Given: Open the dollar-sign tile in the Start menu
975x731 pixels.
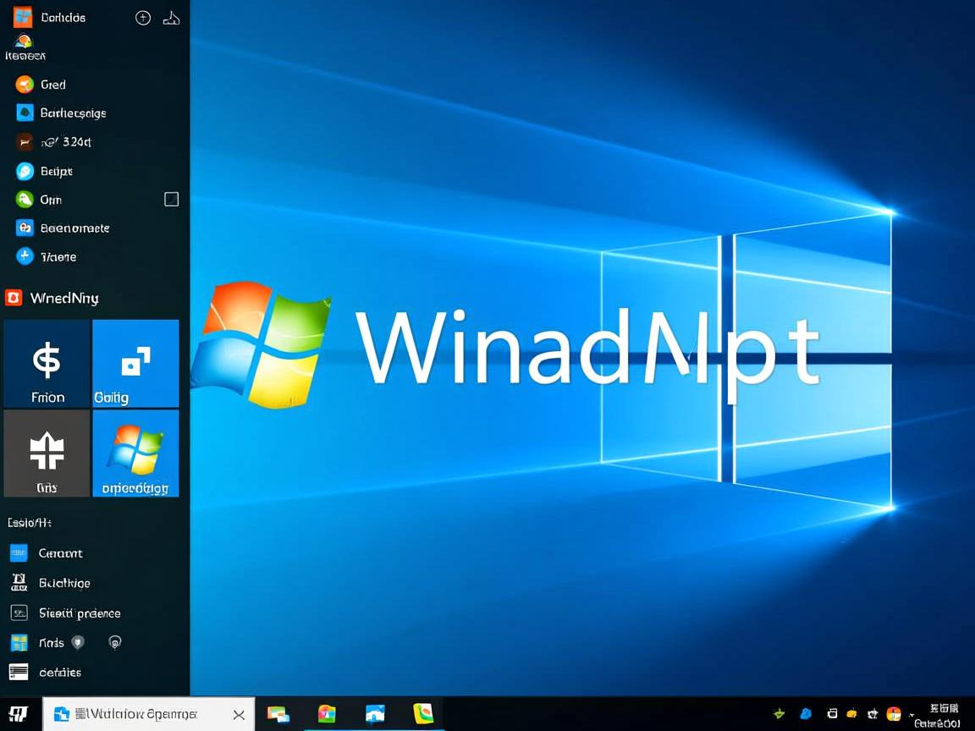Looking at the screenshot, I should 46,362.
